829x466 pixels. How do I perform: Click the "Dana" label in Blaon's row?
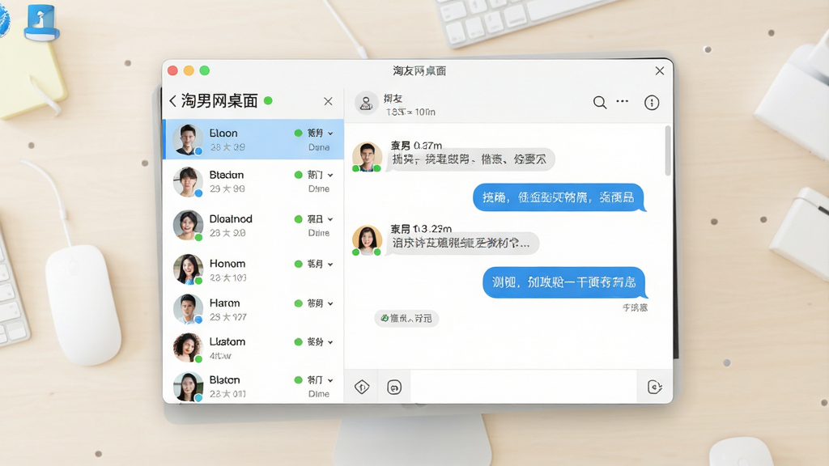pyautogui.click(x=319, y=147)
